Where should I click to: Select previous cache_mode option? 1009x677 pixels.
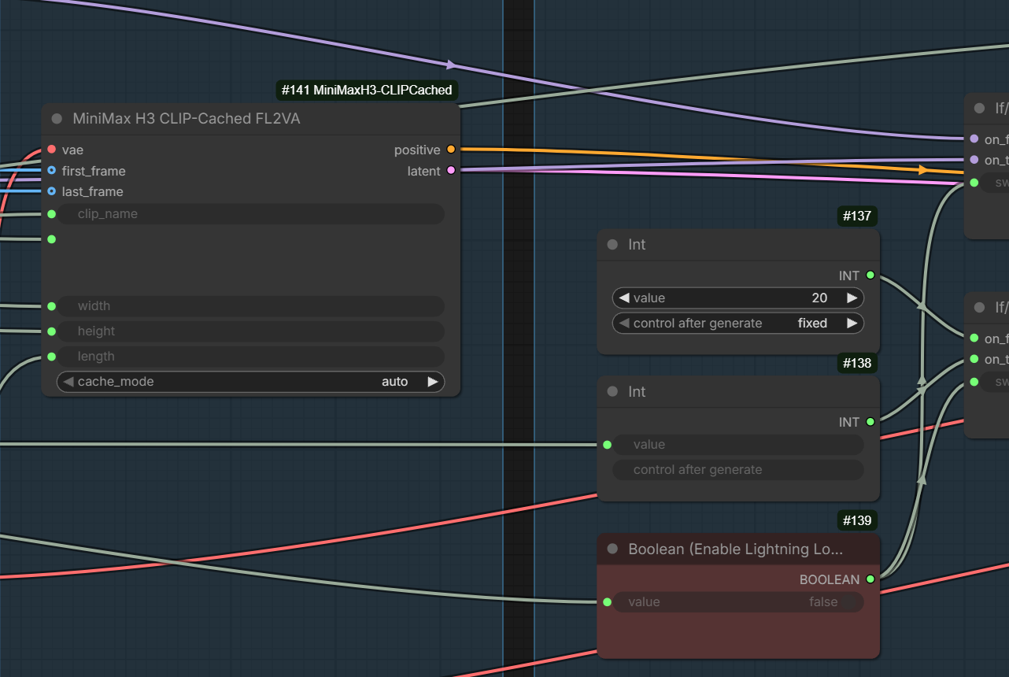68,382
